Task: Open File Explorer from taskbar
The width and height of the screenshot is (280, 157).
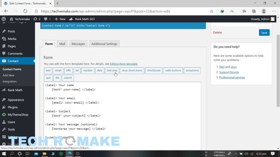Action: (44, 154)
